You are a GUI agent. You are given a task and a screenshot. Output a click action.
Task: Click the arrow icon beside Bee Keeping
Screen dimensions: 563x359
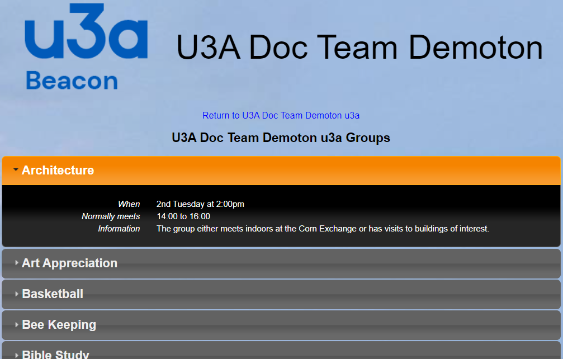tap(17, 324)
